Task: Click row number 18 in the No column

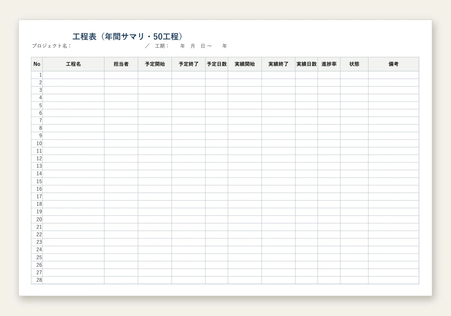Action: pos(37,204)
